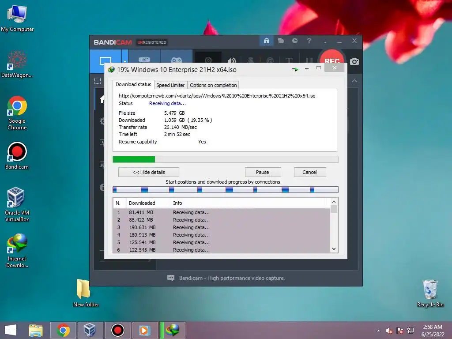Click Action Center flag tray icon
This screenshot has height=339, width=452.
[x=400, y=331]
